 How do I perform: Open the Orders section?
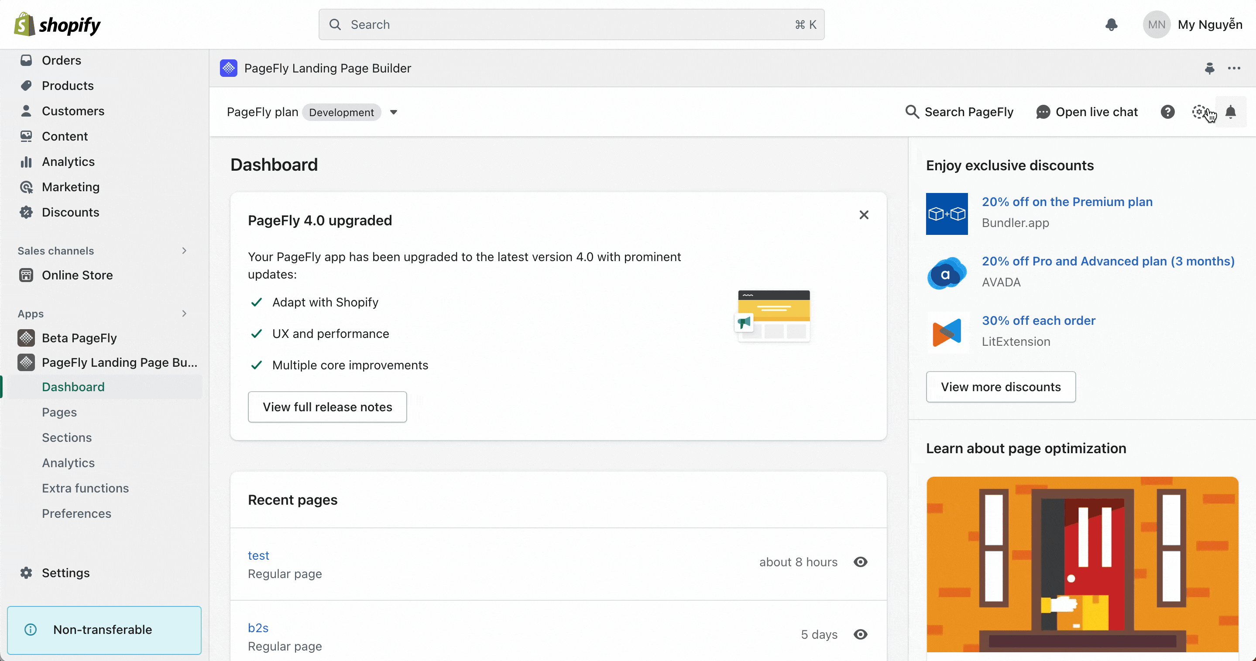62,60
